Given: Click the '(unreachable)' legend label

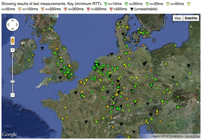Looking at the screenshot, I should [x=146, y=9].
